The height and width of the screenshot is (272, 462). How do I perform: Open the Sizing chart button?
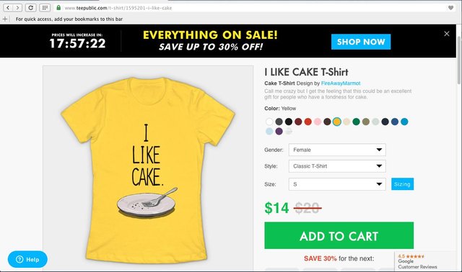tap(402, 184)
